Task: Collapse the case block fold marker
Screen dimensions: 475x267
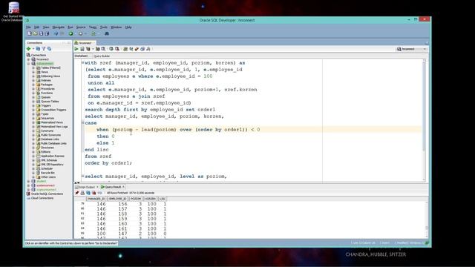Action: pos(82,122)
